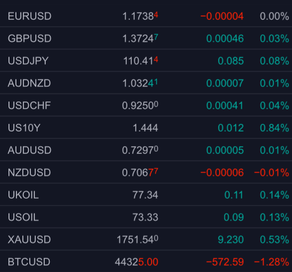Screen dimensions: 292x272
Task: Select the US10Y bond yield row
Action: click(146, 128)
